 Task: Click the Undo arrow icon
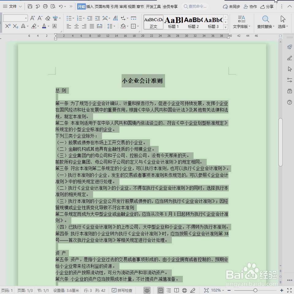point(61,6)
